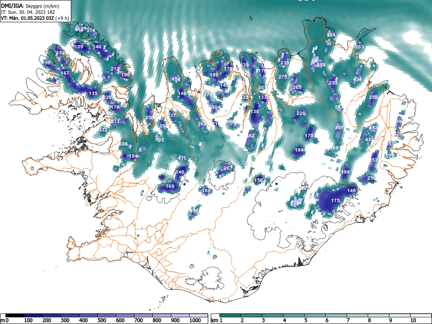Click the map value 265
The image size is (432, 324).
click(297, 87)
